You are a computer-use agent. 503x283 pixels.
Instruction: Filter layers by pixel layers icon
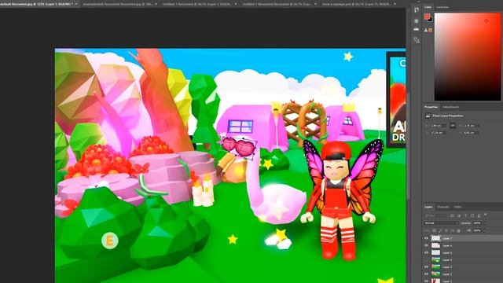pyautogui.click(x=453, y=215)
